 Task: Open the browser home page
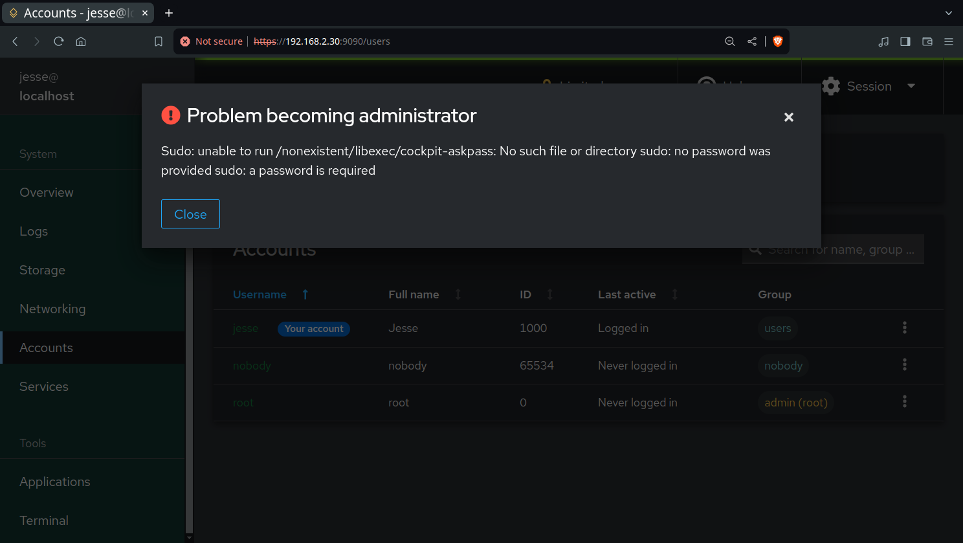click(x=81, y=41)
